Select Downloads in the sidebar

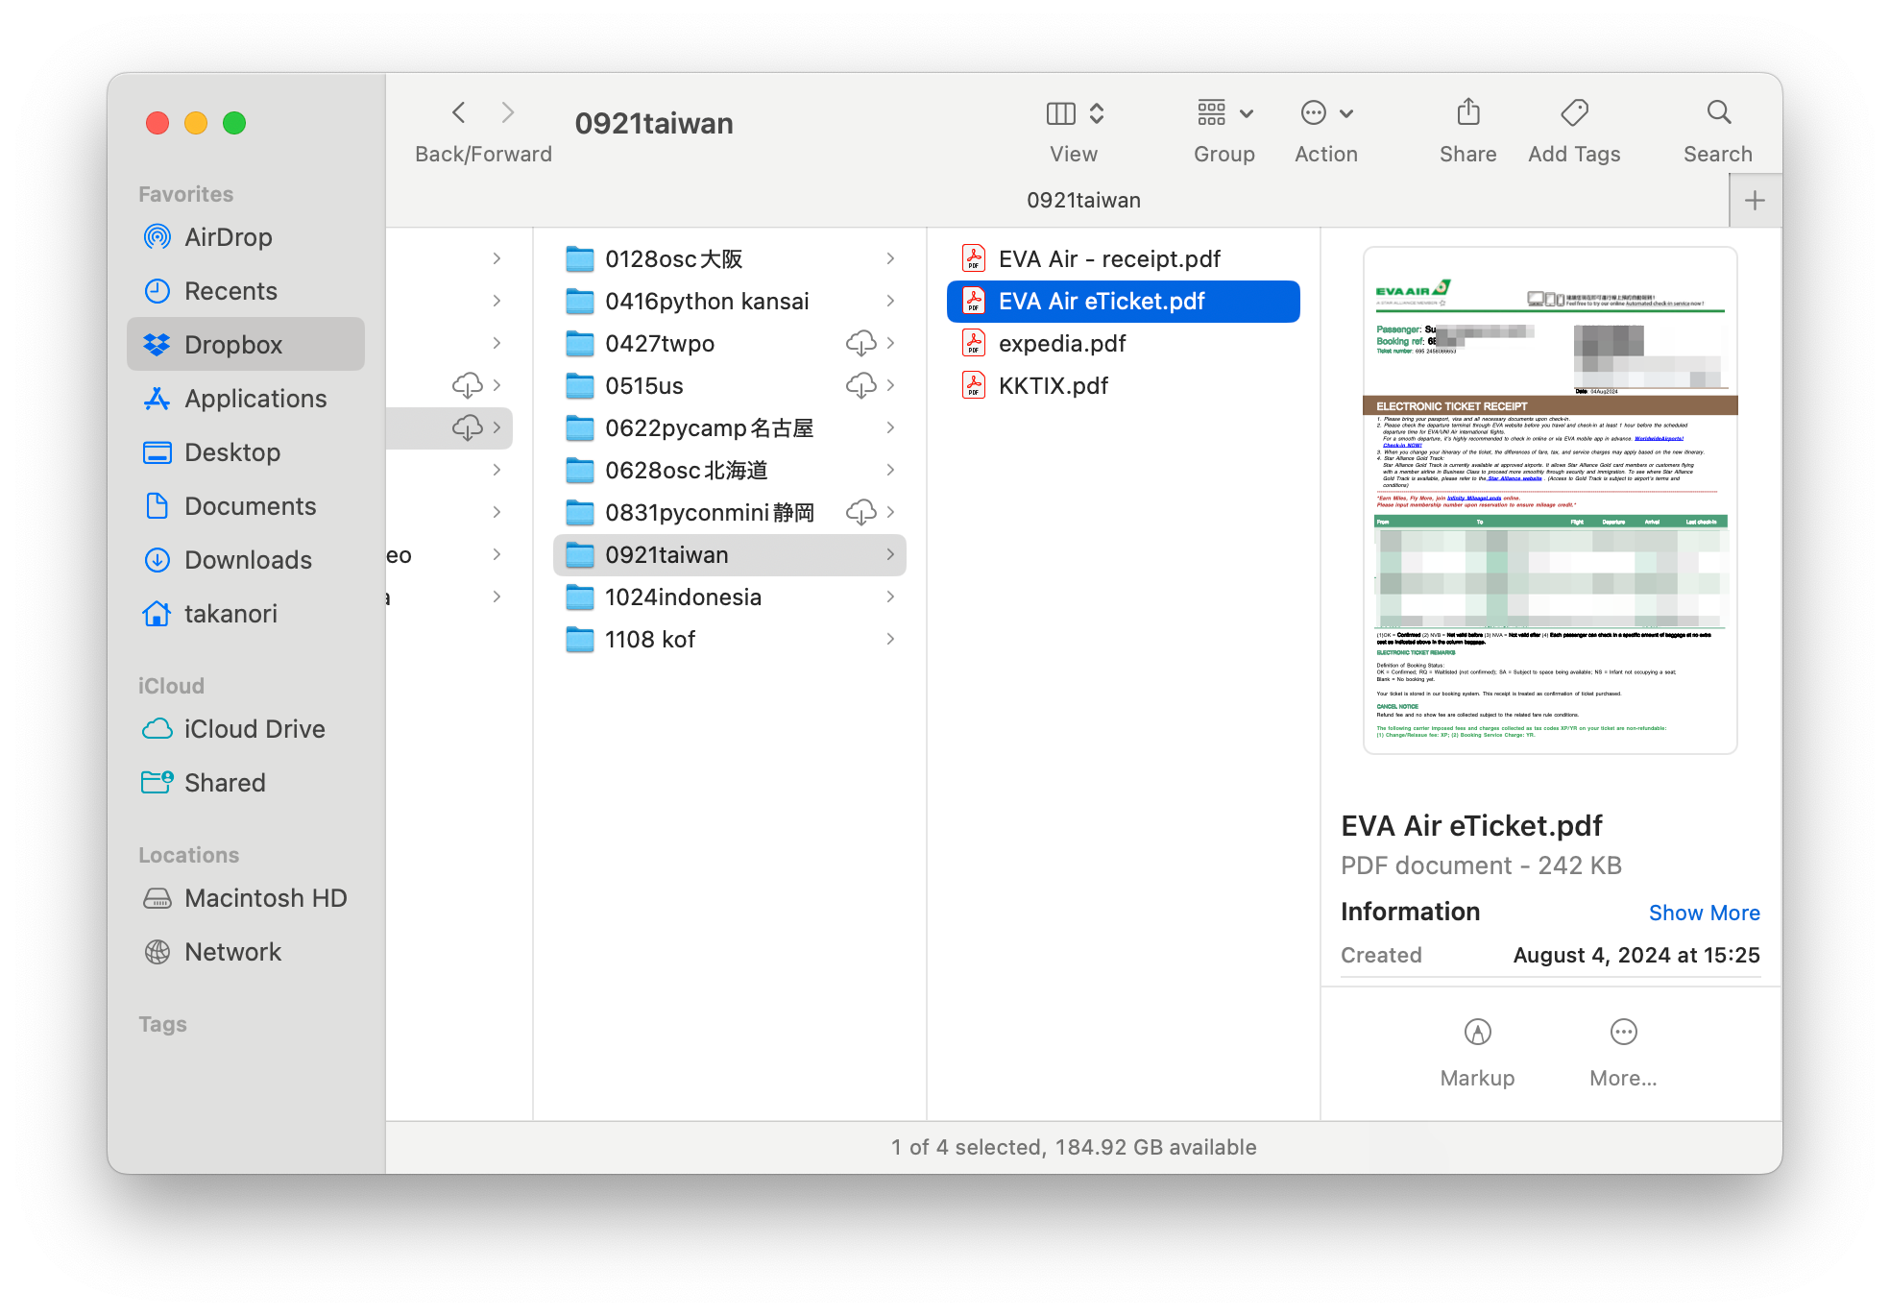click(x=248, y=560)
